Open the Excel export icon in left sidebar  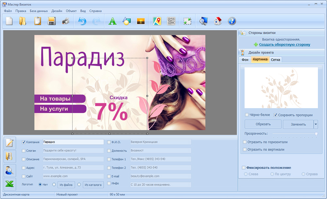point(9,184)
